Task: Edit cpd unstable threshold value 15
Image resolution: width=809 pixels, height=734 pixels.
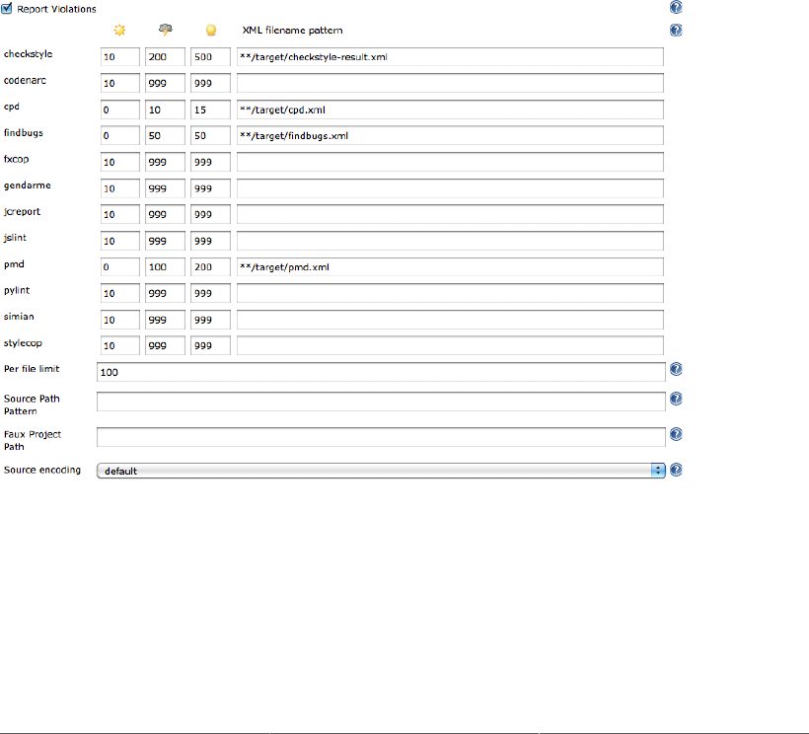Action: [210, 110]
